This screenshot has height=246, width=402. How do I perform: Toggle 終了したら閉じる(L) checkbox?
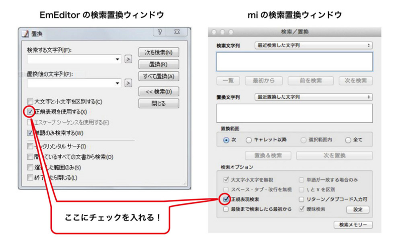pos(30,177)
